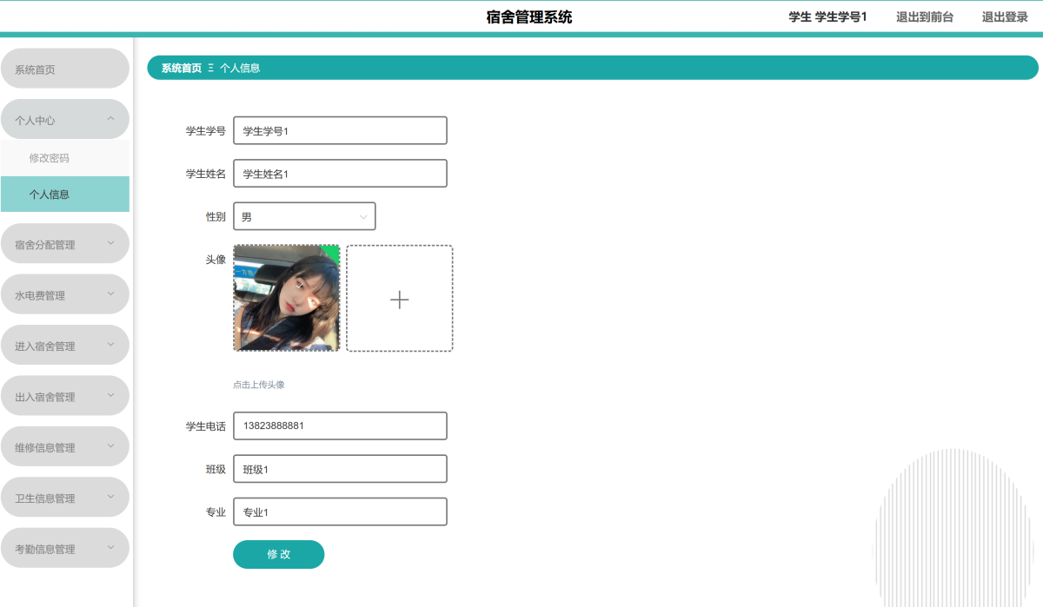Click 退出到前台 in the header
This screenshot has height=607, width=1043.
tap(925, 16)
